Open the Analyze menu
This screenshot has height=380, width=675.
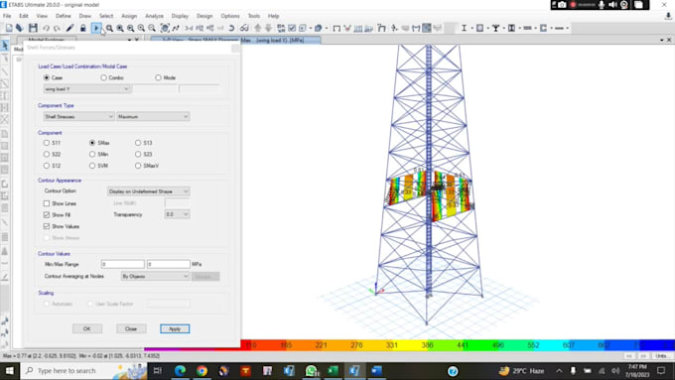pos(154,16)
